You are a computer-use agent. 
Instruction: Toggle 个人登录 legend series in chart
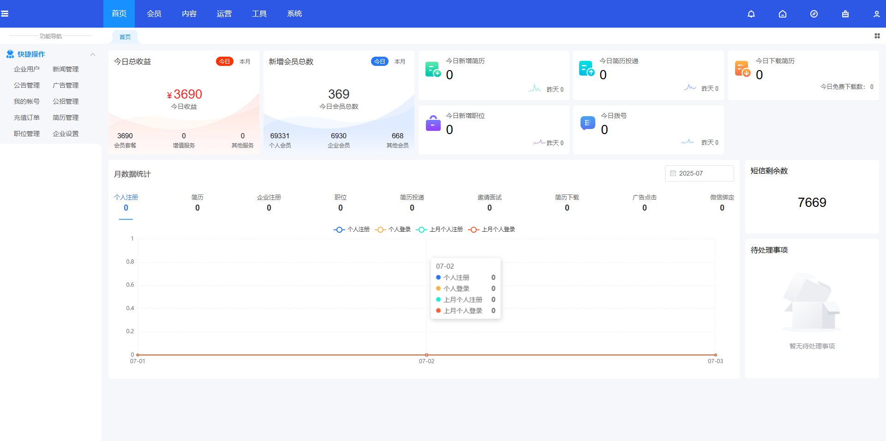(x=393, y=229)
